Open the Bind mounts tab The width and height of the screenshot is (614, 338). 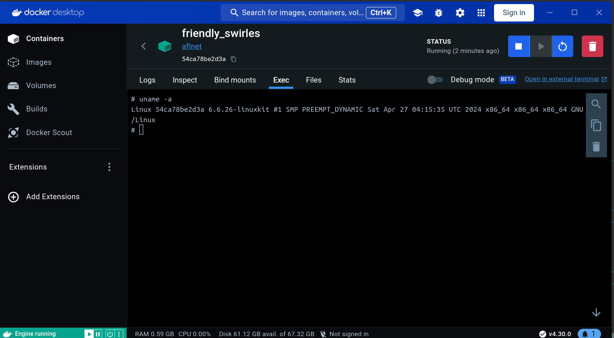click(x=235, y=80)
